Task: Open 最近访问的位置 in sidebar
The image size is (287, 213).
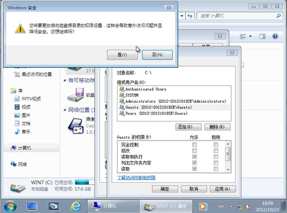Action: (x=33, y=74)
